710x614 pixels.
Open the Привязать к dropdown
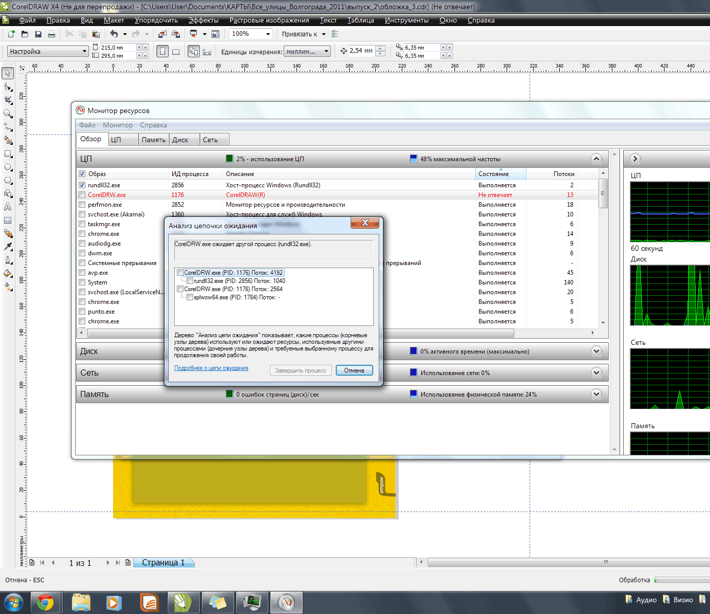pos(324,34)
